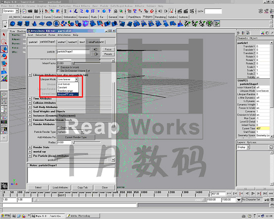274x219 pixels.
Task: Switch to the emitter1 tab
Action: point(61,42)
